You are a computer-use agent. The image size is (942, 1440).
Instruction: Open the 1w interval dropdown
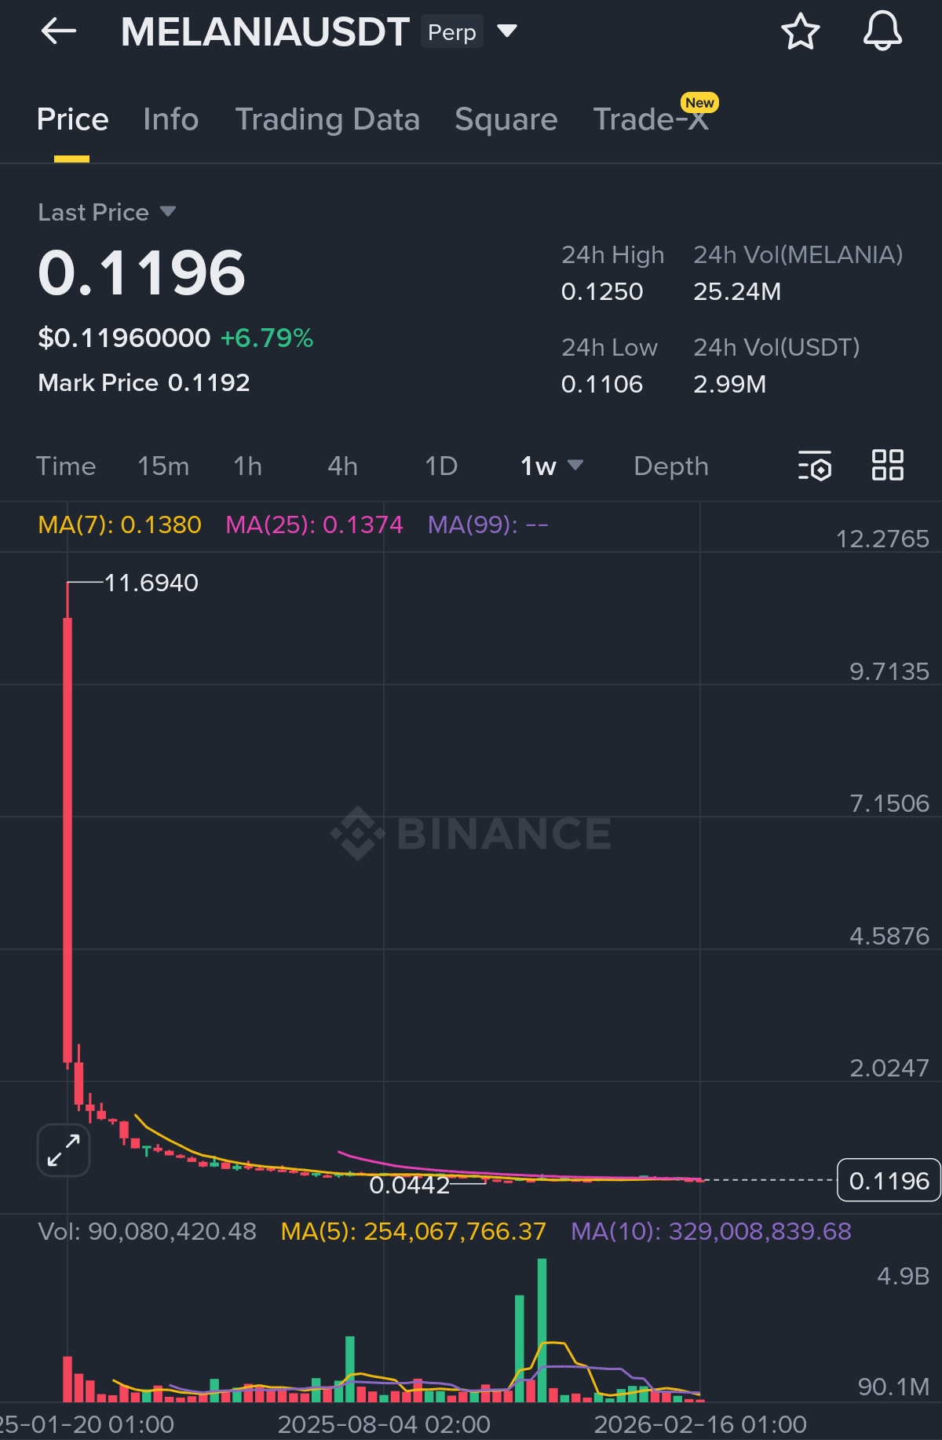coord(551,466)
